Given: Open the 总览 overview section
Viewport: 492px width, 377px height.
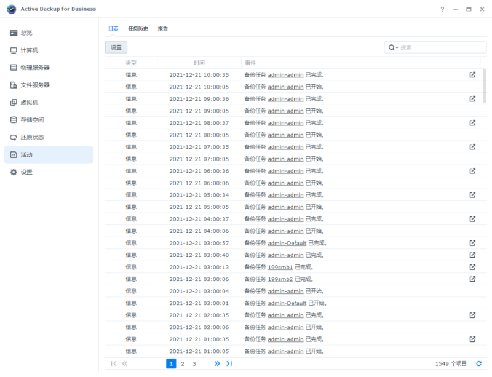Looking at the screenshot, I should [x=49, y=33].
